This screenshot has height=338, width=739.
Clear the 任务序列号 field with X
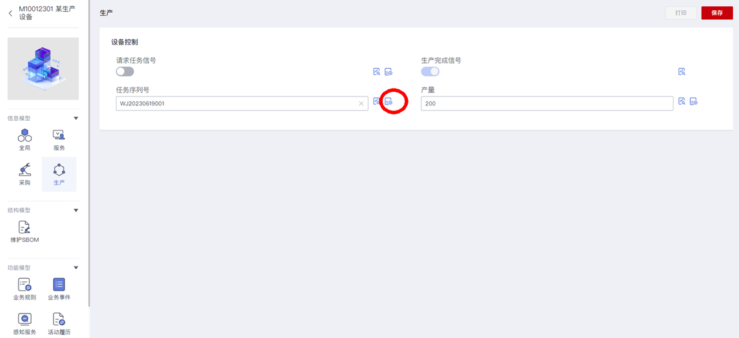coord(361,103)
